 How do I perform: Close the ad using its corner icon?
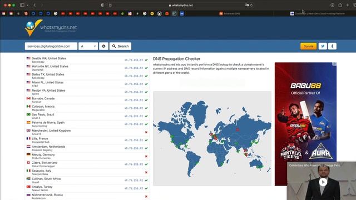tap(334, 64)
